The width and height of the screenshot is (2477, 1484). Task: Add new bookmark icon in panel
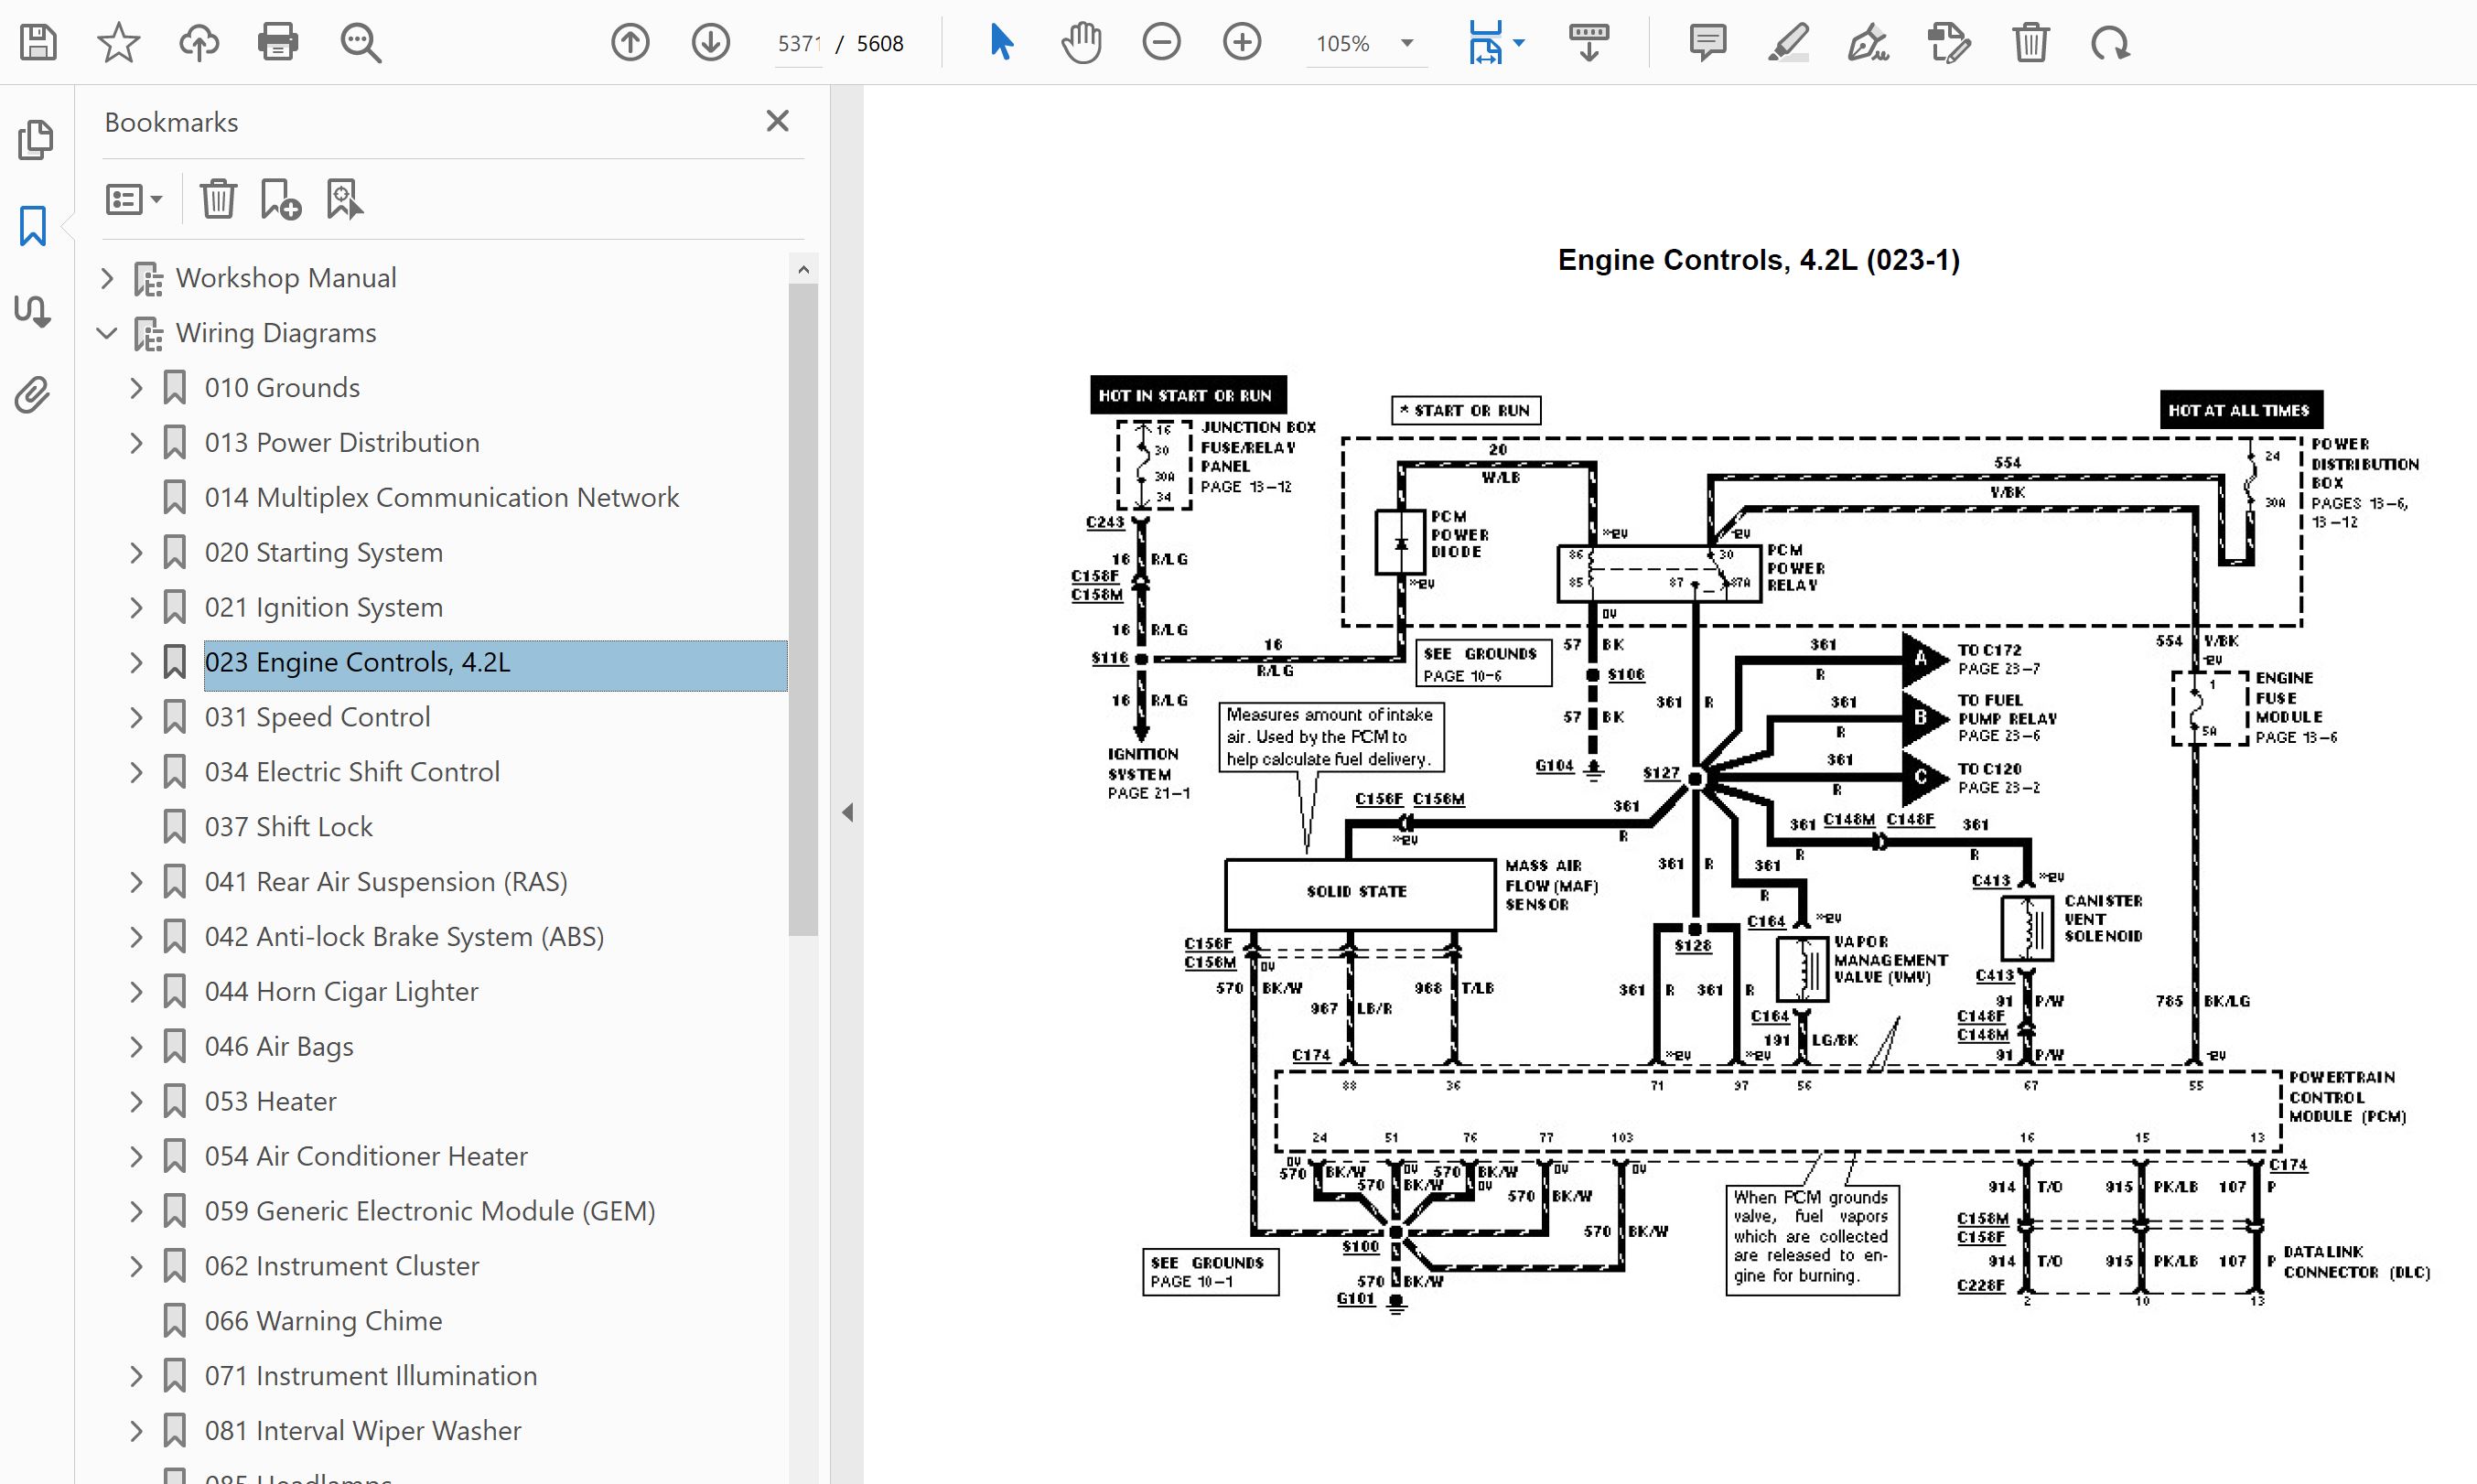pos(280,199)
